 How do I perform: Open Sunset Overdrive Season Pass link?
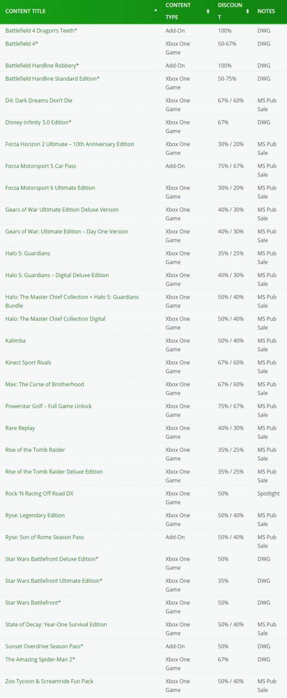(44, 646)
